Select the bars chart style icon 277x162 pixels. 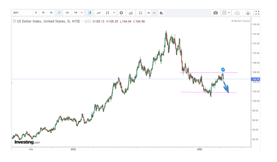pyautogui.click(x=107, y=13)
